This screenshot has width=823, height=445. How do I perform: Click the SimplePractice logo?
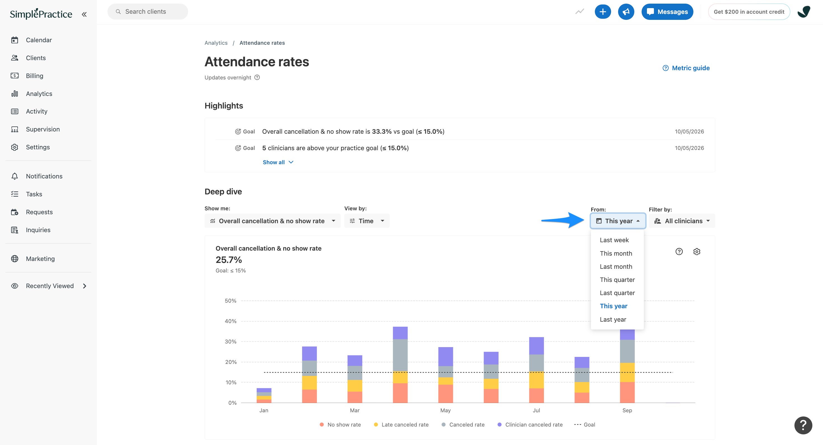[41, 14]
